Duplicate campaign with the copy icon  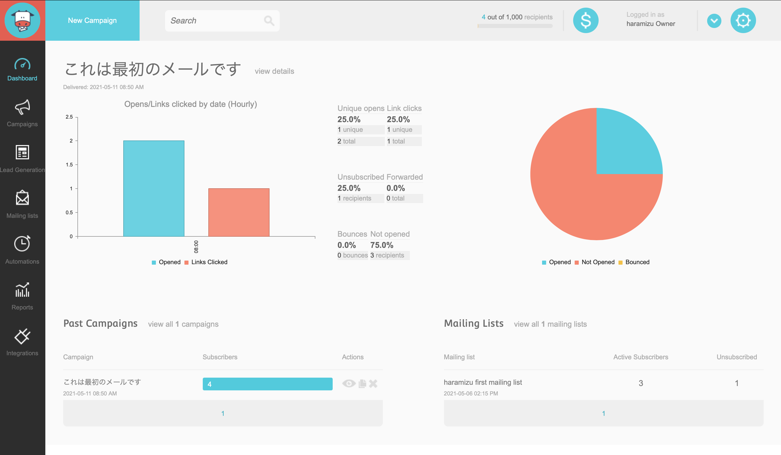(362, 384)
